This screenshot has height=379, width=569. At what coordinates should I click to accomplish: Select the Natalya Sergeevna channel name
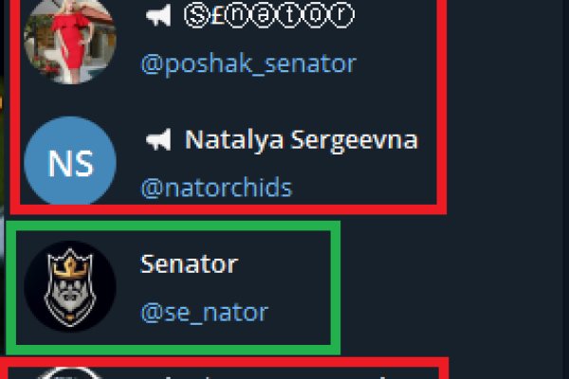pyautogui.click(x=301, y=140)
